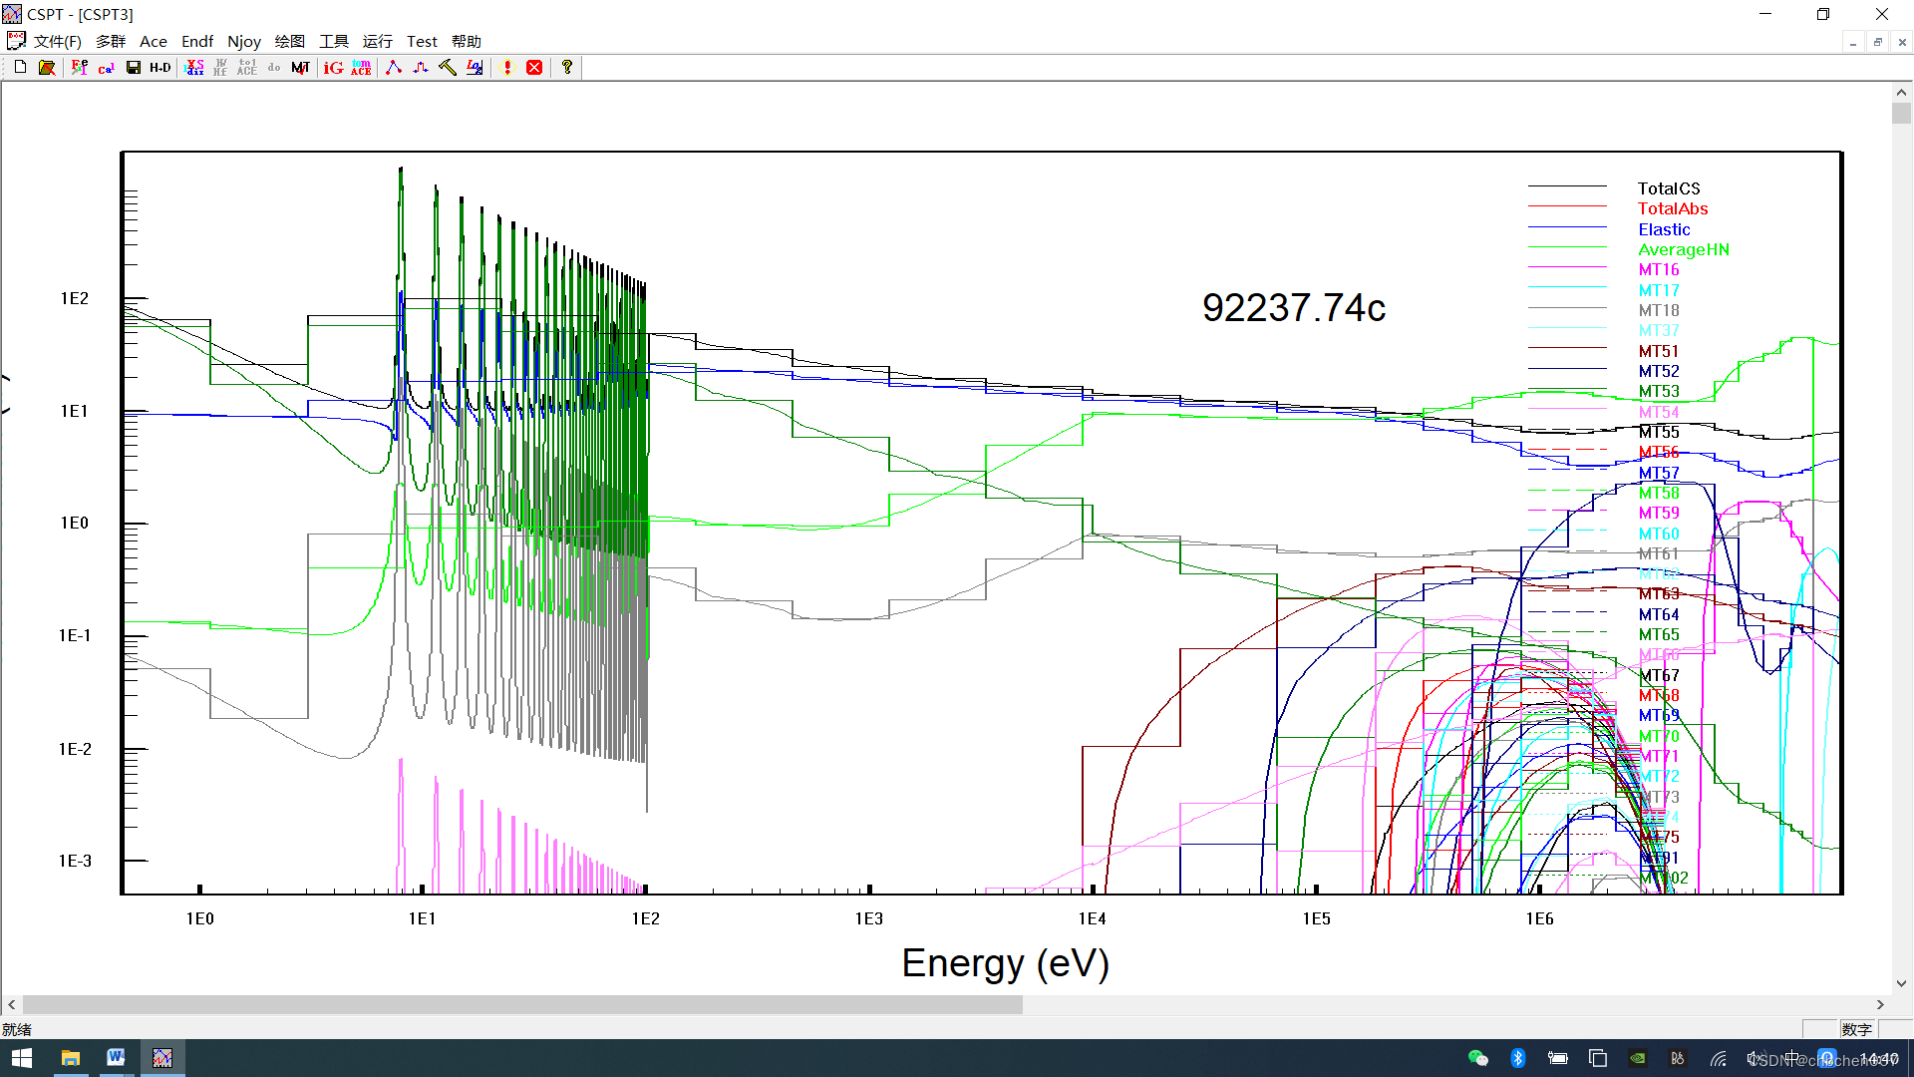
Task: Click the horizontal scrollbar right arrow
Action: [1880, 1004]
